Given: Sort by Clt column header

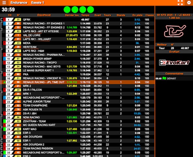Looking at the screenshot, I should (x=10, y=15).
